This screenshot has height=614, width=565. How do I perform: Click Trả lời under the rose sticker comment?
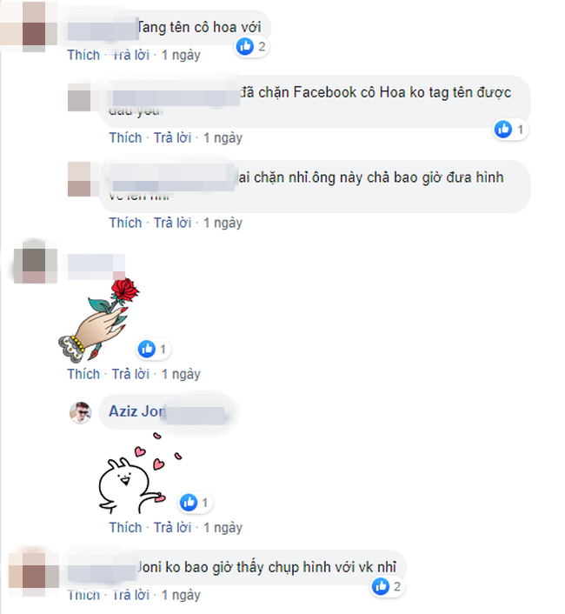(130, 374)
